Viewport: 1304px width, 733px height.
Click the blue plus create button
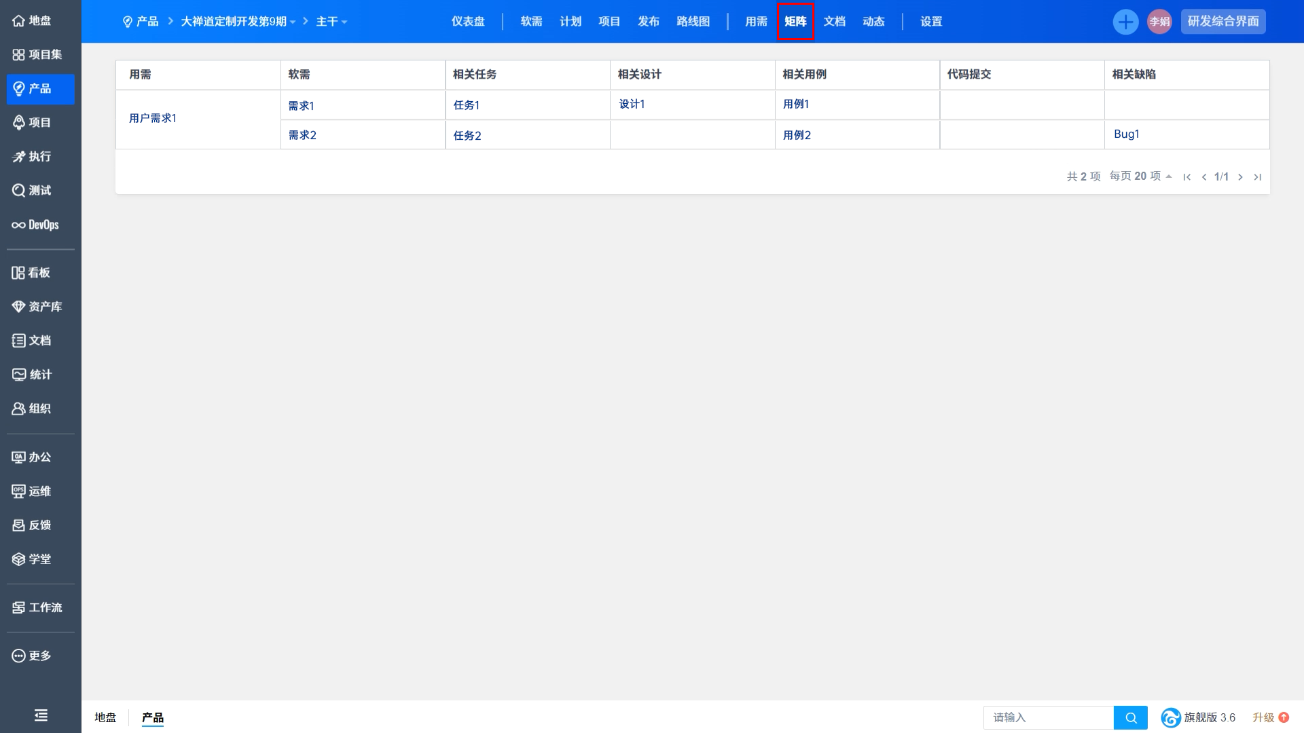click(x=1125, y=22)
